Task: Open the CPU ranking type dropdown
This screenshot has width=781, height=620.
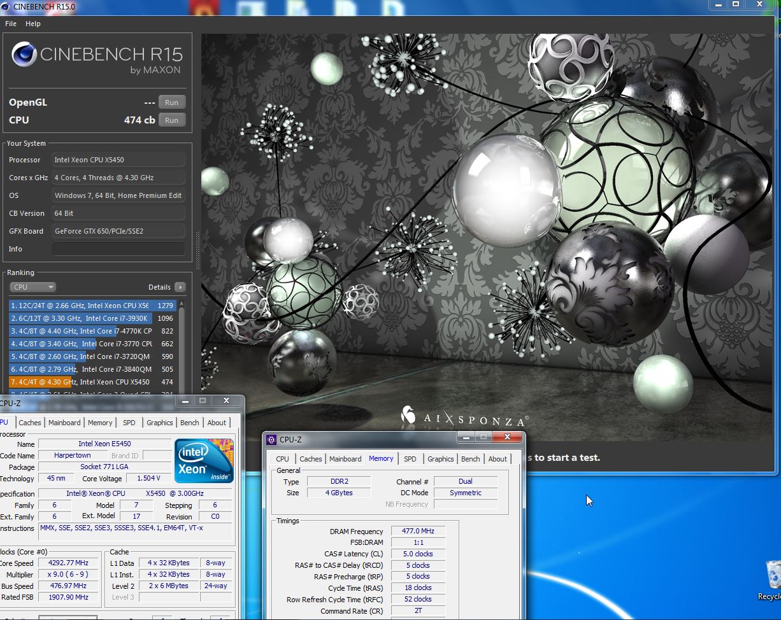Action: (33, 287)
